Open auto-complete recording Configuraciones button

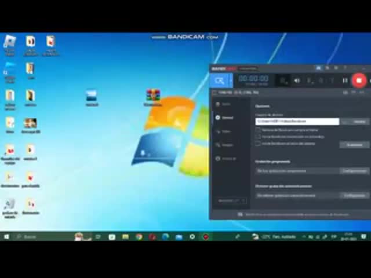click(354, 196)
